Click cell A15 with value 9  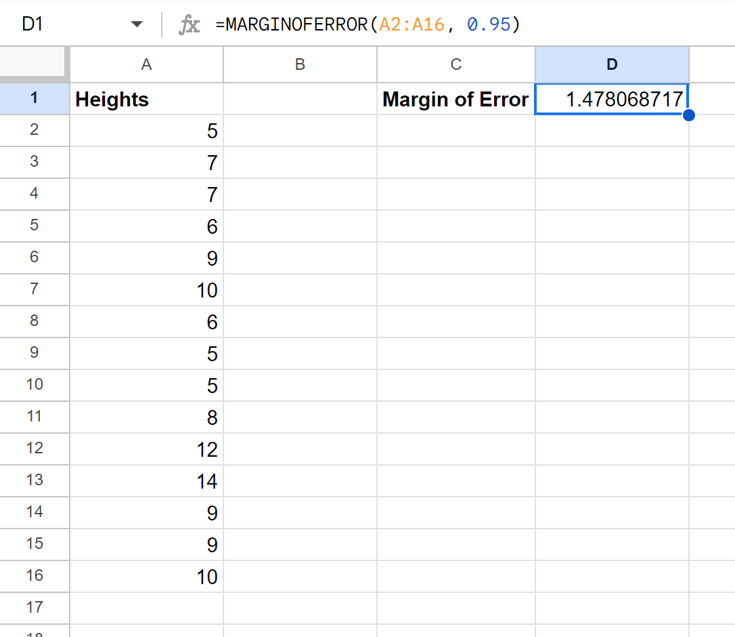146,545
